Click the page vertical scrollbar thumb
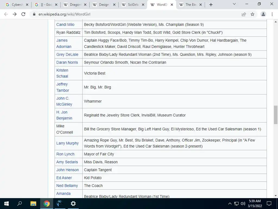Viewport: 278px width, 209px height. pyautogui.click(x=276, y=115)
